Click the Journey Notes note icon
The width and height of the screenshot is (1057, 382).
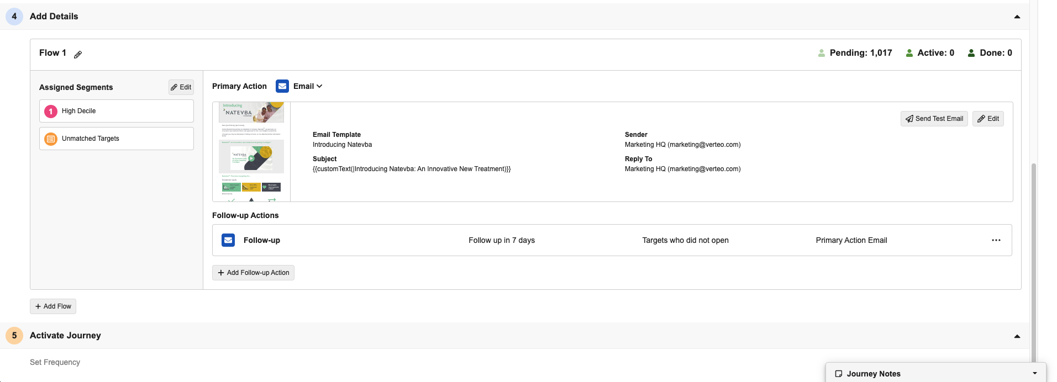tap(839, 374)
